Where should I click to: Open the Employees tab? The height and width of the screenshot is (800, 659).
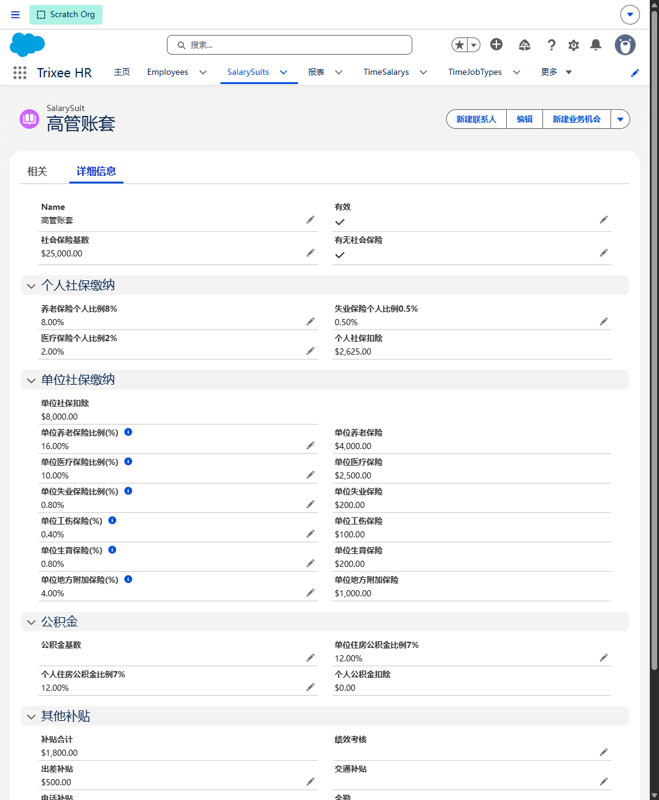click(x=168, y=72)
